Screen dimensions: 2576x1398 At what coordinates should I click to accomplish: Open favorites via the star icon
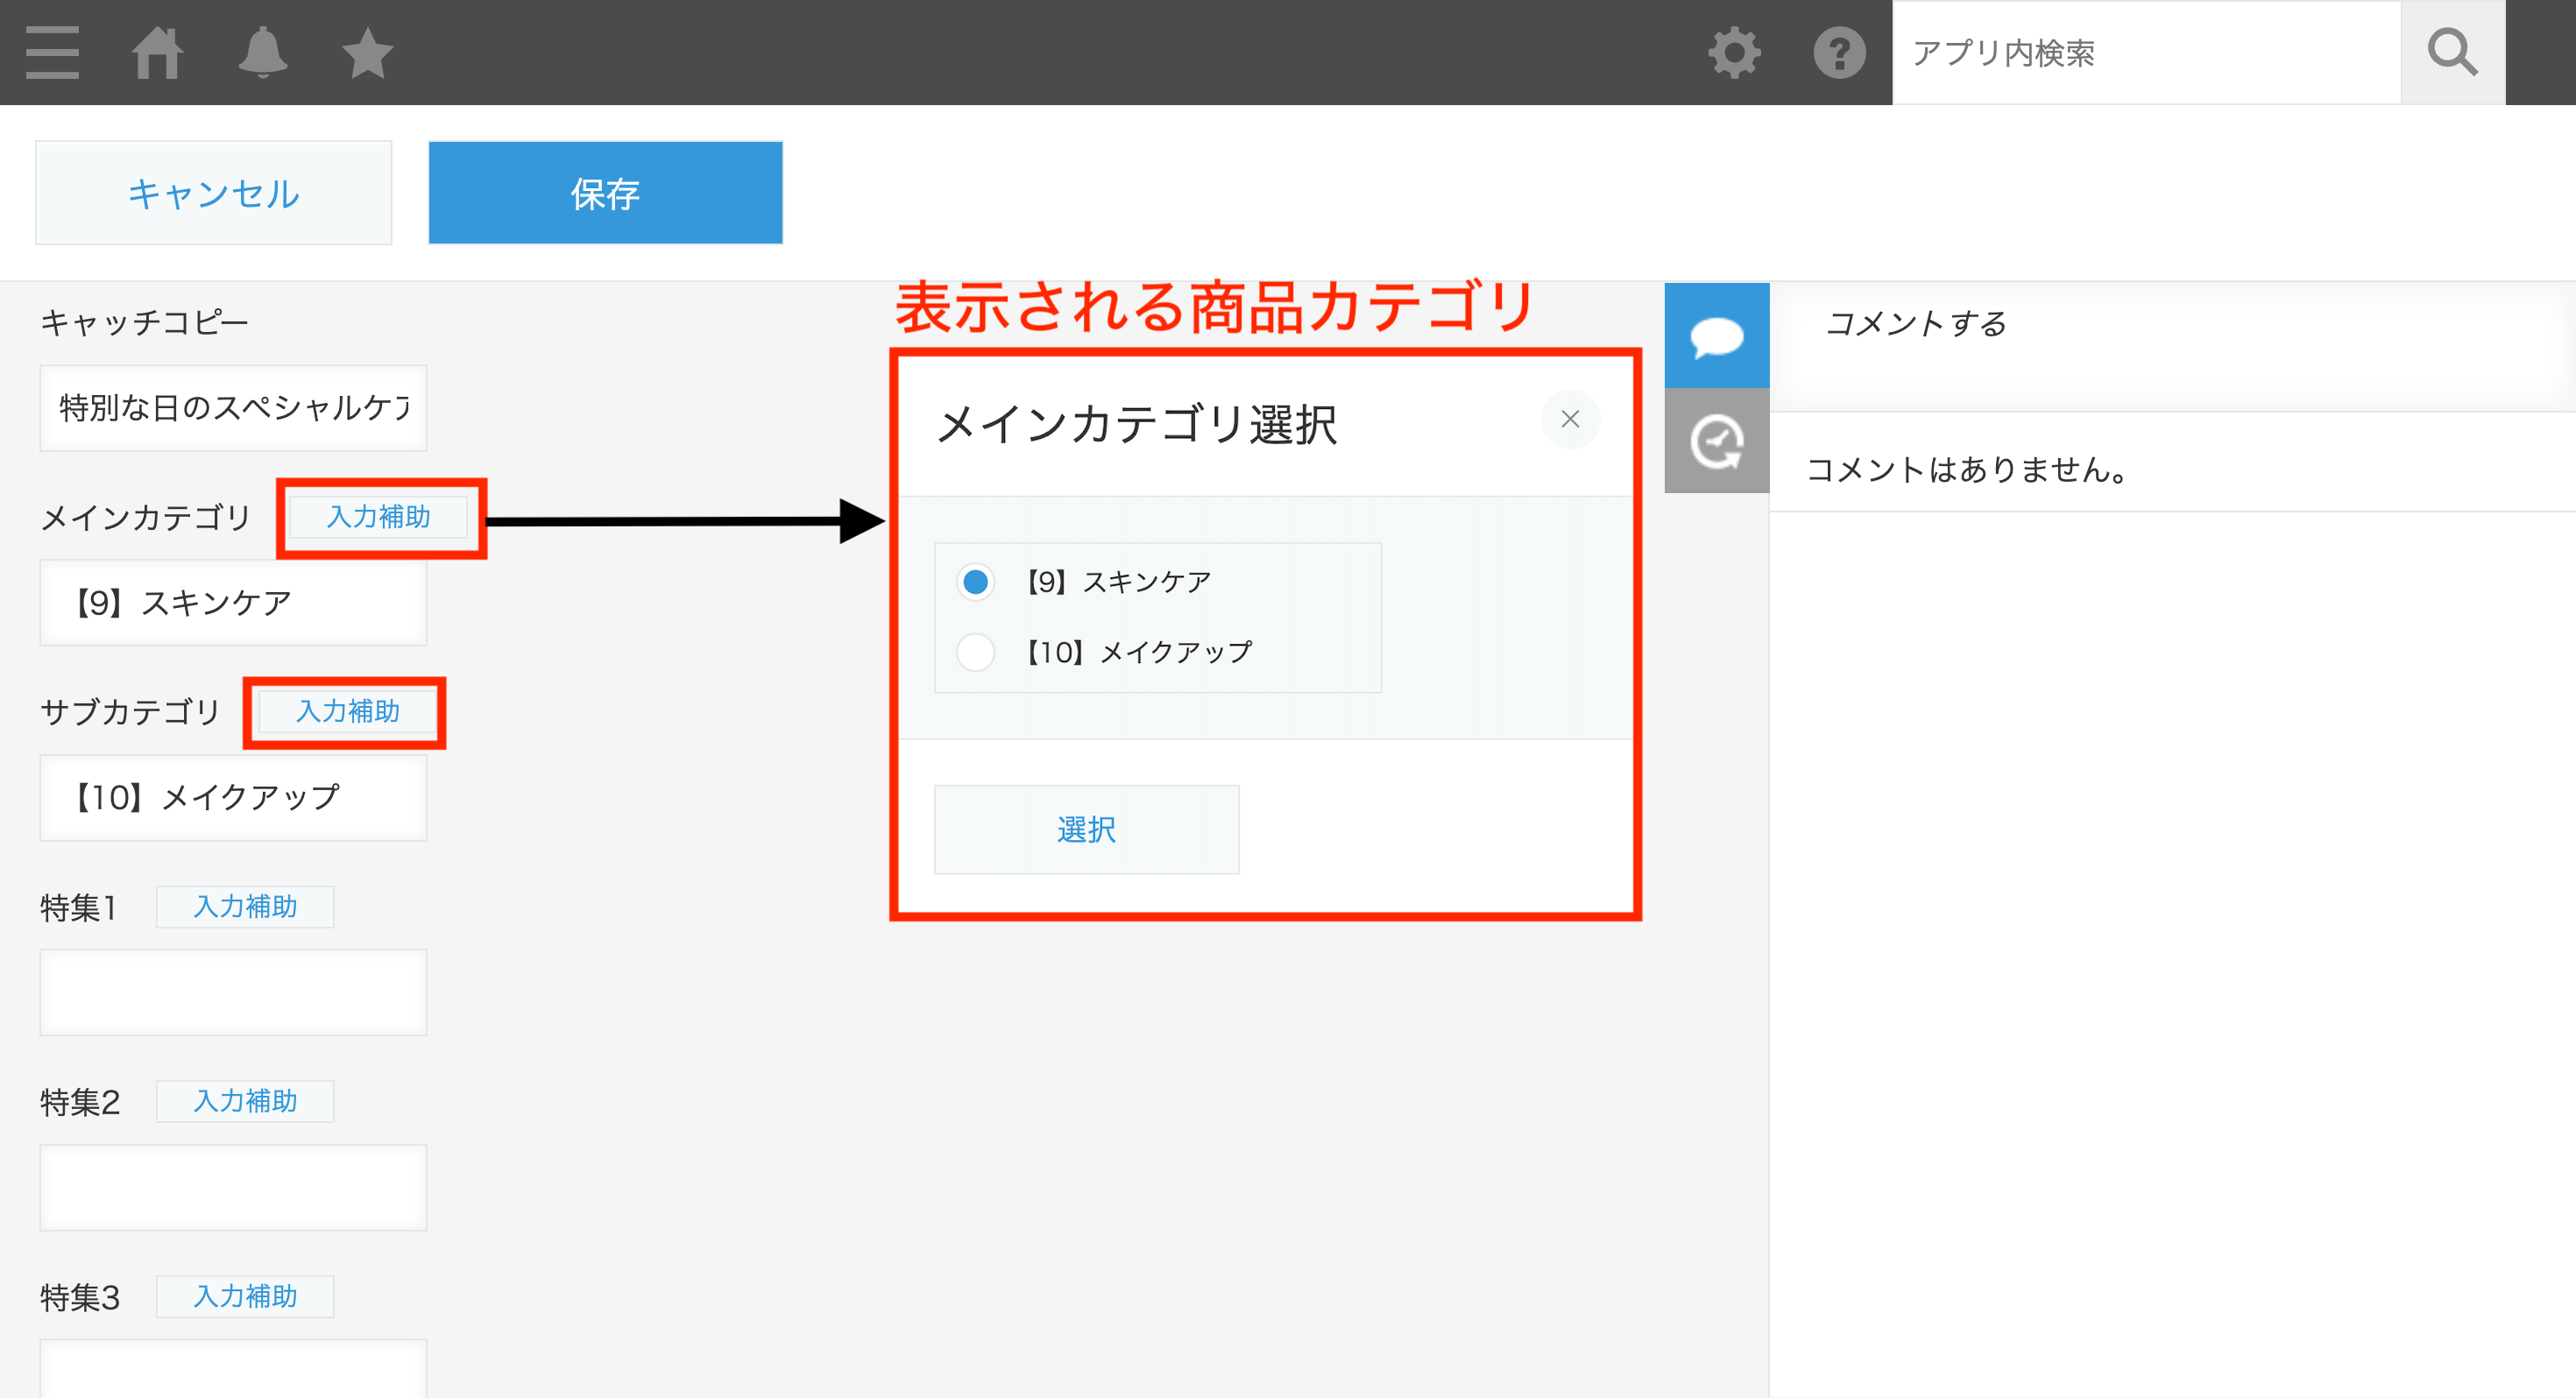pyautogui.click(x=367, y=52)
